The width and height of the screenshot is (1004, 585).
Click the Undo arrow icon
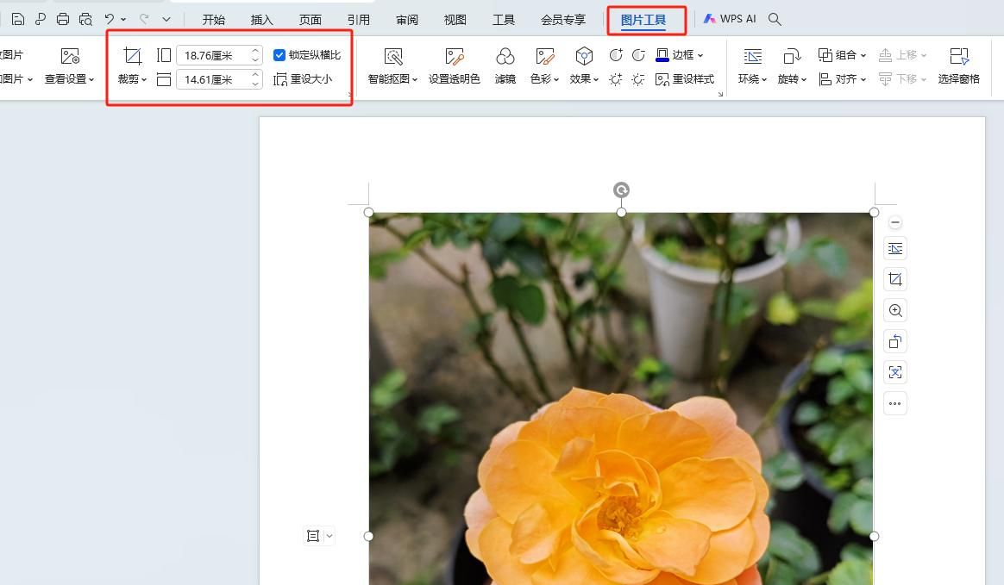pos(110,19)
